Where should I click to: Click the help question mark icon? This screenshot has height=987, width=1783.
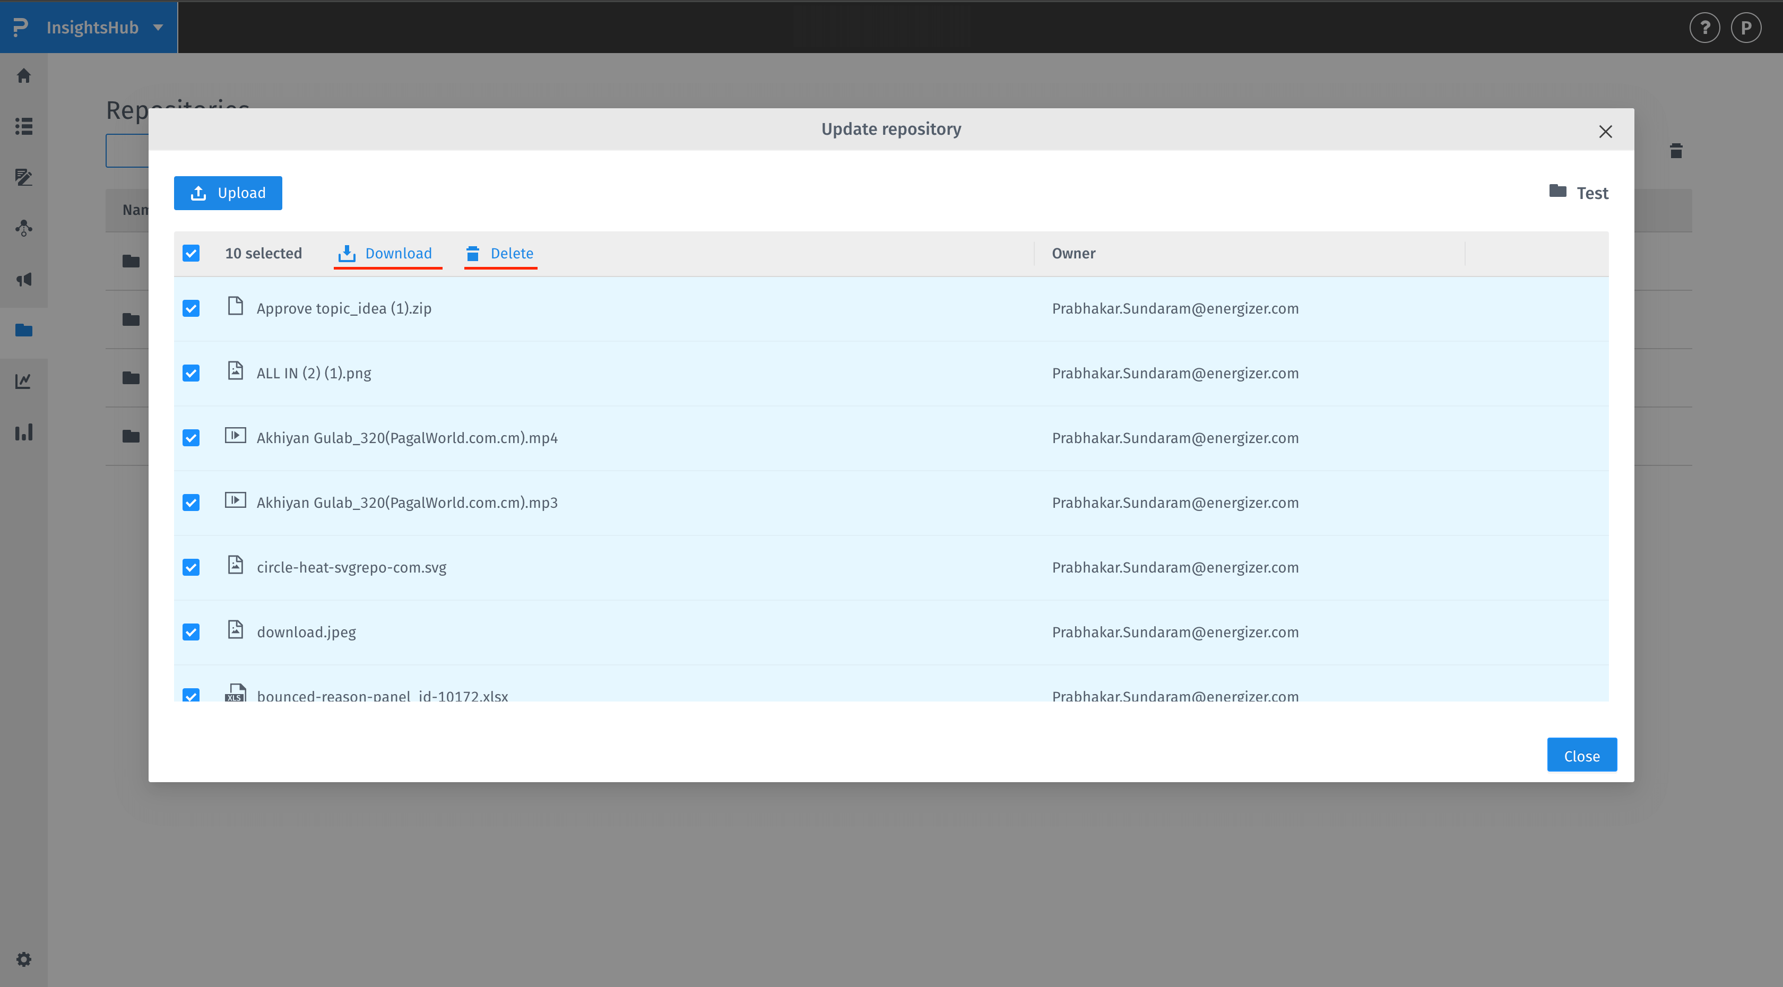point(1704,28)
